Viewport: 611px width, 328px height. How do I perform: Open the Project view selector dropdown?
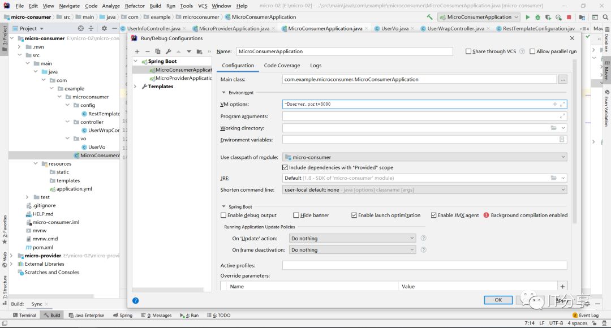[x=28, y=28]
